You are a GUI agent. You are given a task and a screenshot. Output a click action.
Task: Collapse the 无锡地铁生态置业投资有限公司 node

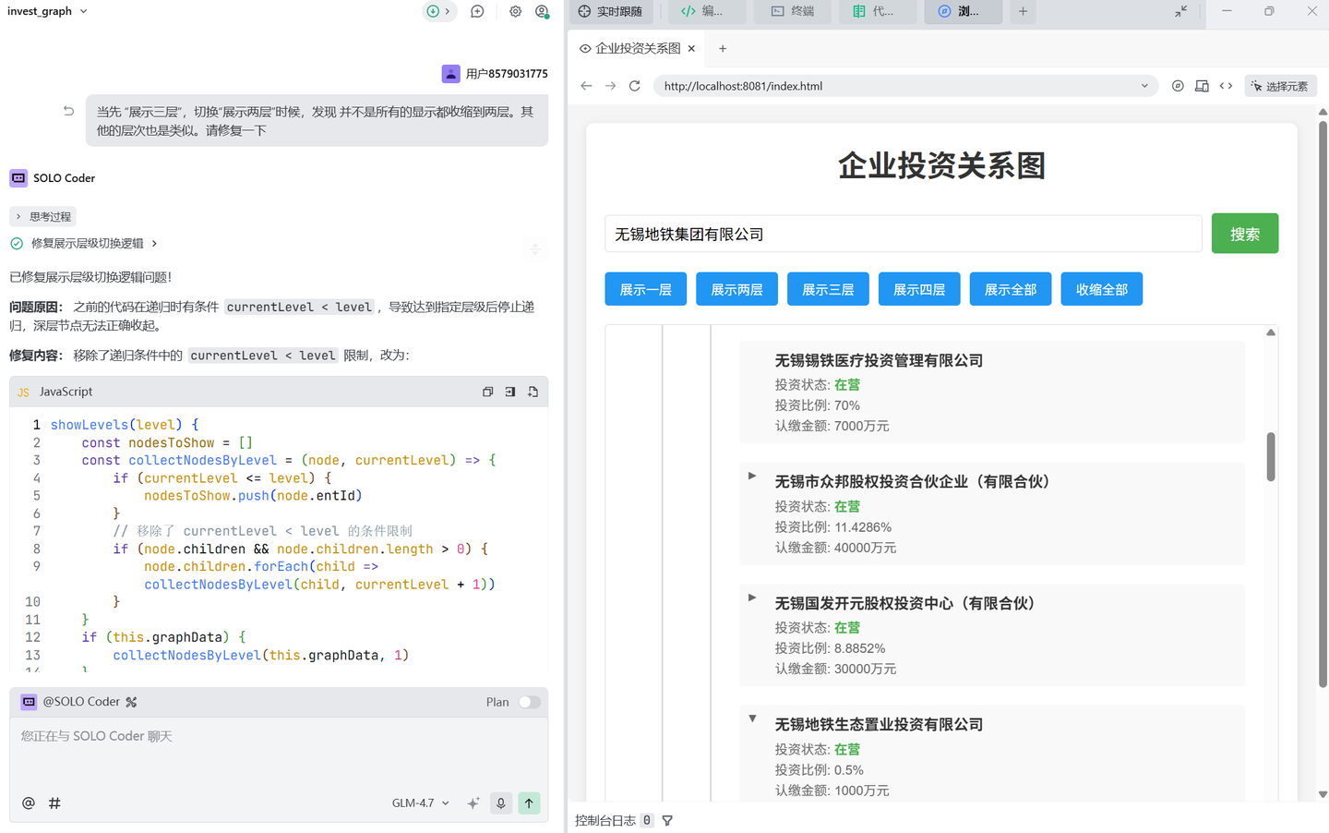click(x=752, y=718)
